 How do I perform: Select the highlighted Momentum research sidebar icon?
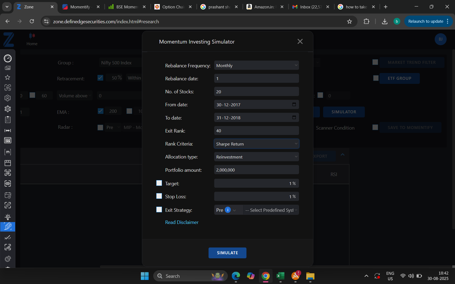click(x=8, y=227)
